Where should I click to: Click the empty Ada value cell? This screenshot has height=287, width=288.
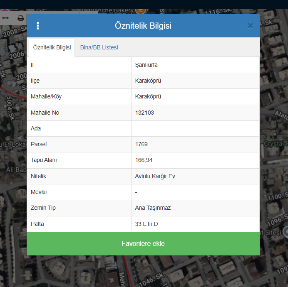tap(195, 128)
